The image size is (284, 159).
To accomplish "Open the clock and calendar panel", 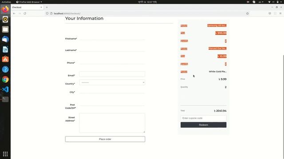I will coord(147,2).
